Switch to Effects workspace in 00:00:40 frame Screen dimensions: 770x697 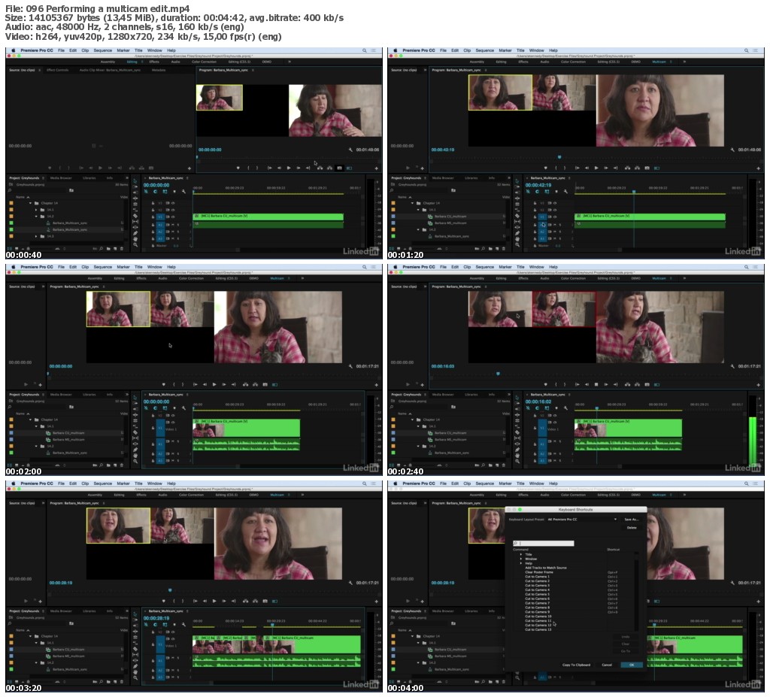click(154, 62)
